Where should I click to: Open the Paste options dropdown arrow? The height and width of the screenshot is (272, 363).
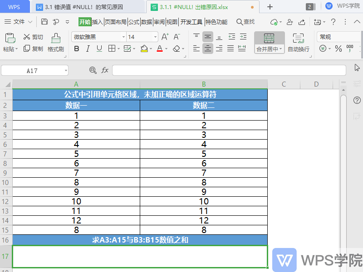16,49
